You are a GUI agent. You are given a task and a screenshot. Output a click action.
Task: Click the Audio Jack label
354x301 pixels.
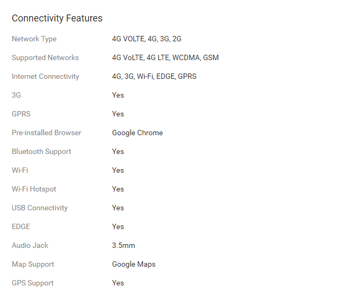coord(30,246)
